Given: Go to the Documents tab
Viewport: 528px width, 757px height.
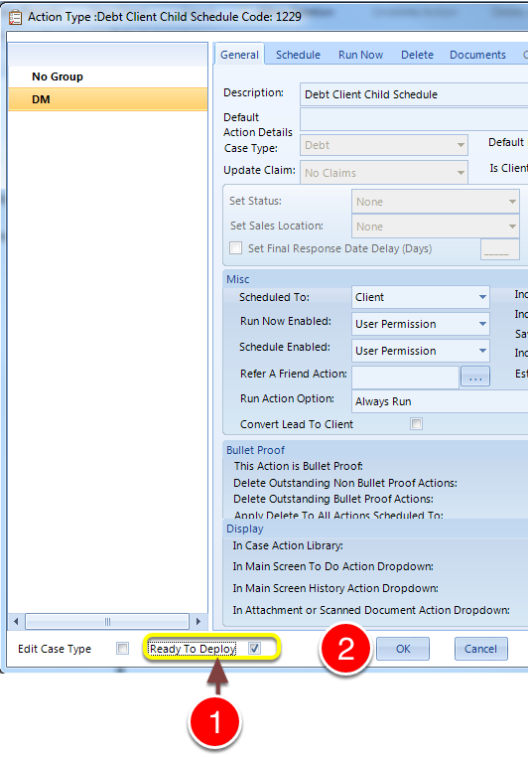Looking at the screenshot, I should (x=477, y=55).
